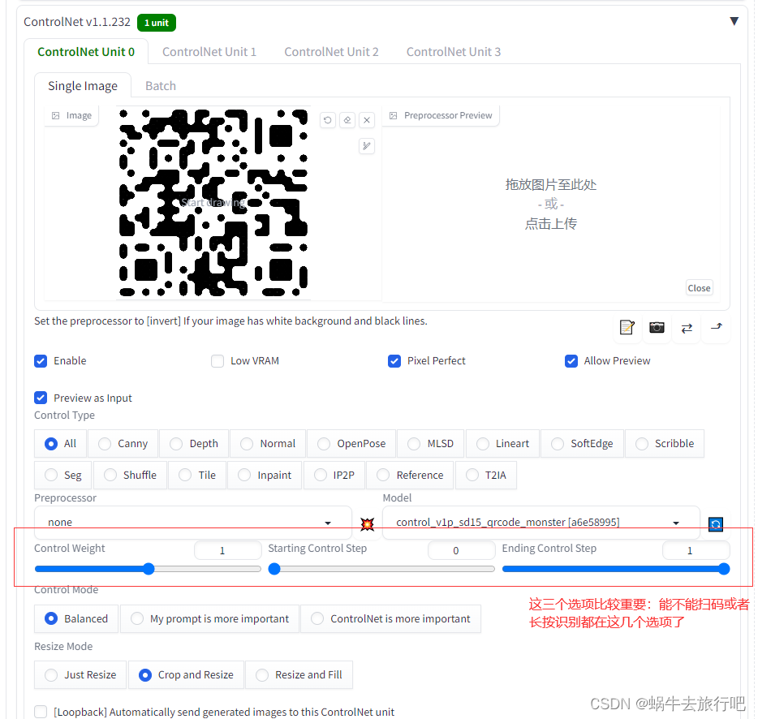Screen dimensions: 758x719
Task: Select the Seg control type
Action: [62, 476]
